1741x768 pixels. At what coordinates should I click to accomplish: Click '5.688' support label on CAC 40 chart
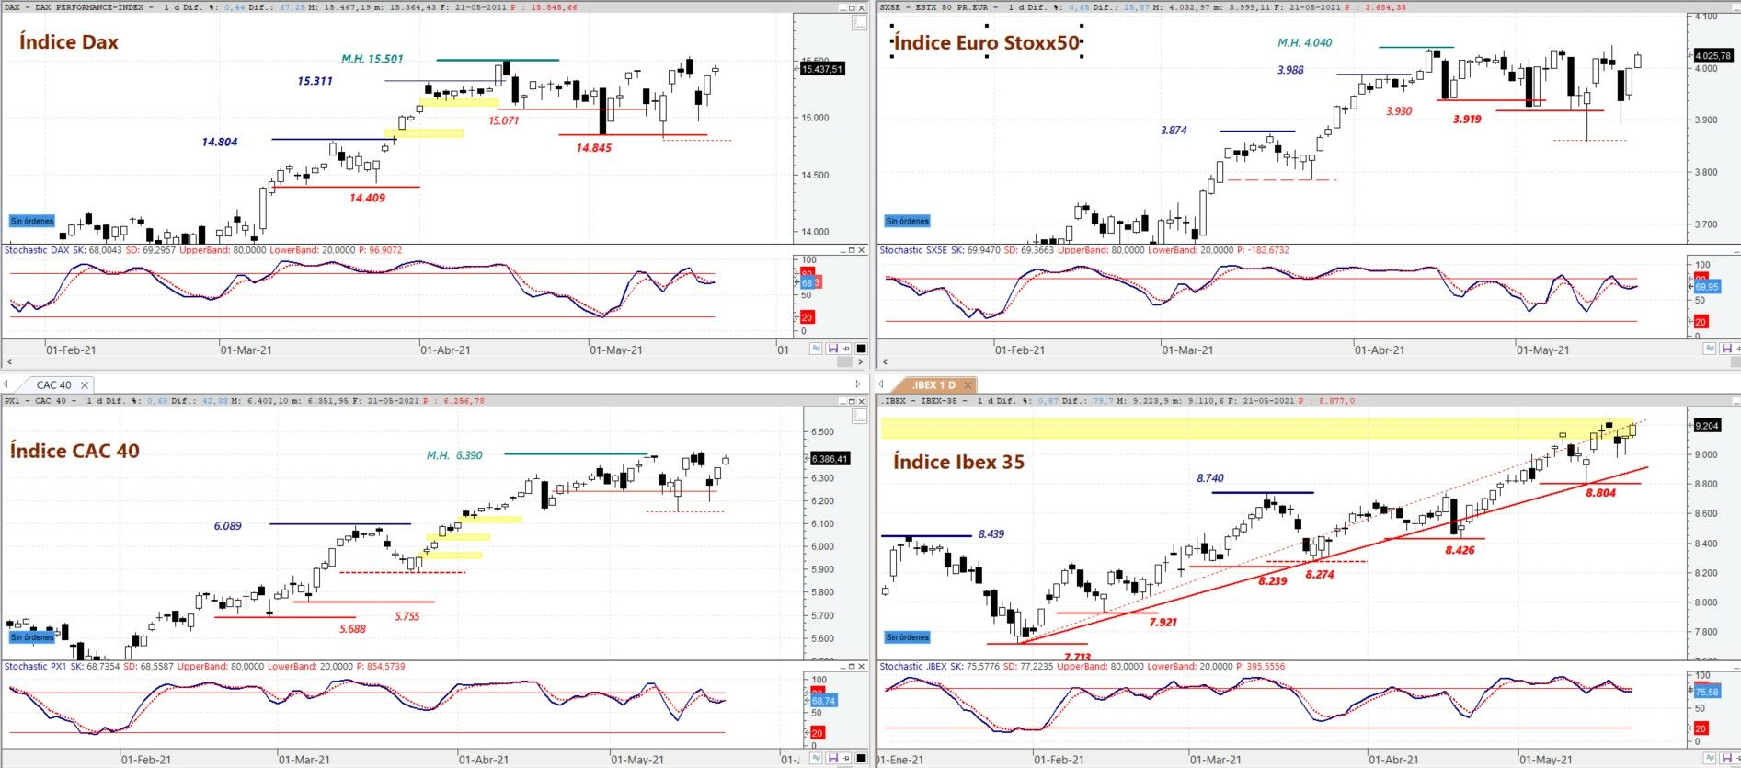tap(352, 629)
